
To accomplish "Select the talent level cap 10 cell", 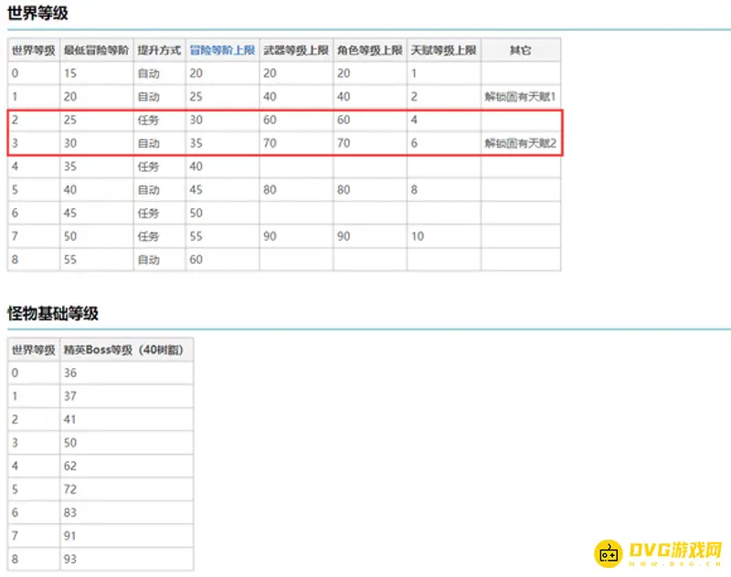I will [x=443, y=237].
